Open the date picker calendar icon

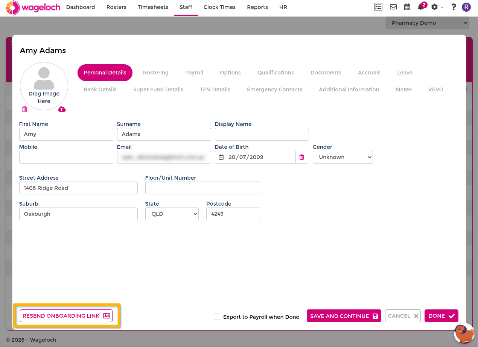pyautogui.click(x=221, y=157)
